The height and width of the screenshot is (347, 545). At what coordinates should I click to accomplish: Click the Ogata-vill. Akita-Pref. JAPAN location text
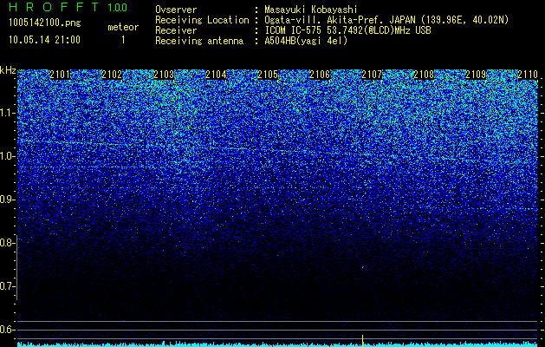click(x=386, y=21)
